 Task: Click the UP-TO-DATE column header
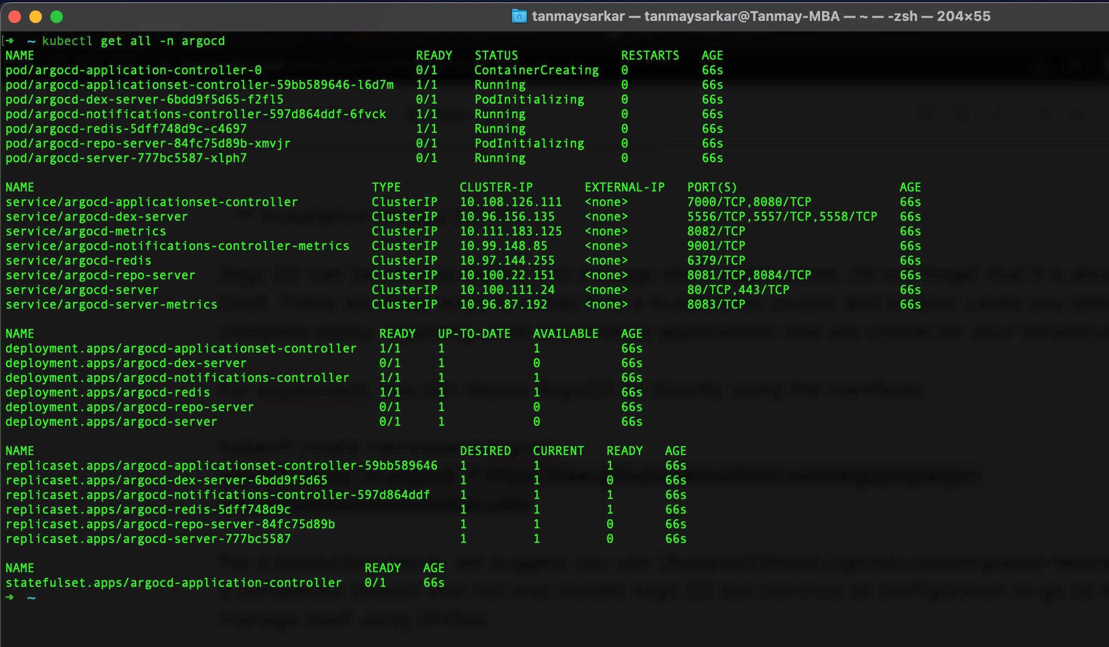[474, 334]
